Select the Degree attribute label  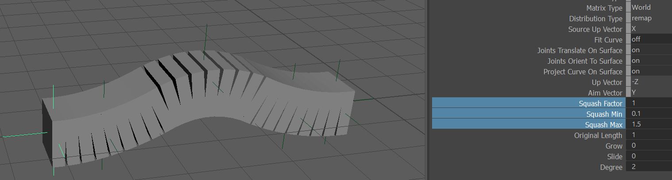(x=611, y=167)
